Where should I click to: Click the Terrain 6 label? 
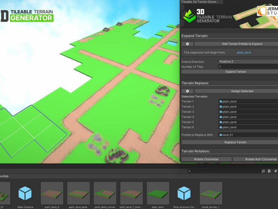click(188, 127)
